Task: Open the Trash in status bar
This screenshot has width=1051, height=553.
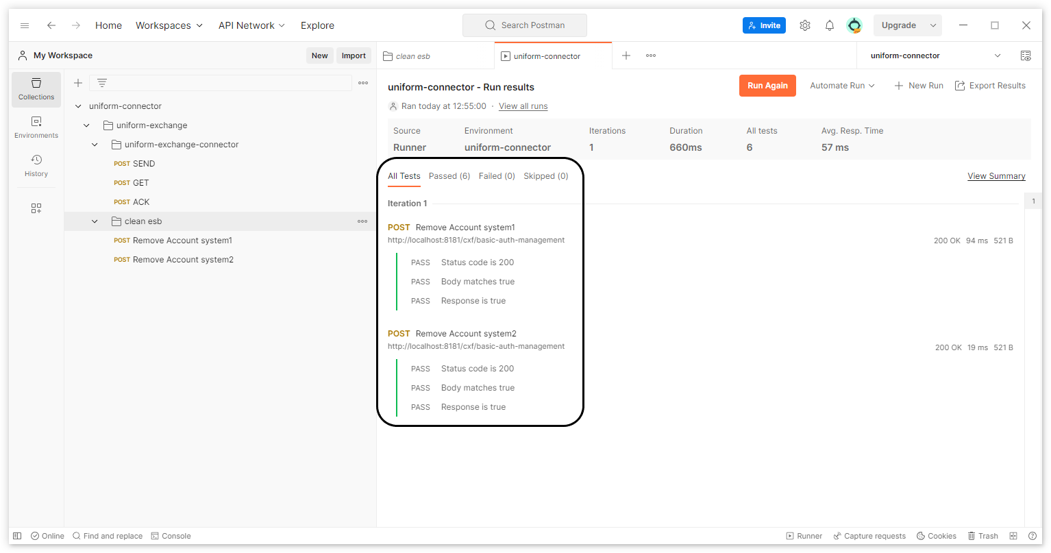Action: (982, 536)
